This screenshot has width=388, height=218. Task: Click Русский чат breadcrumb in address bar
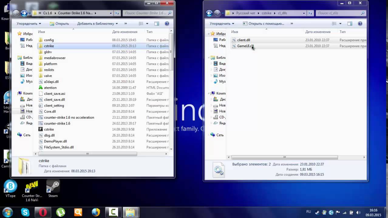pos(246,13)
